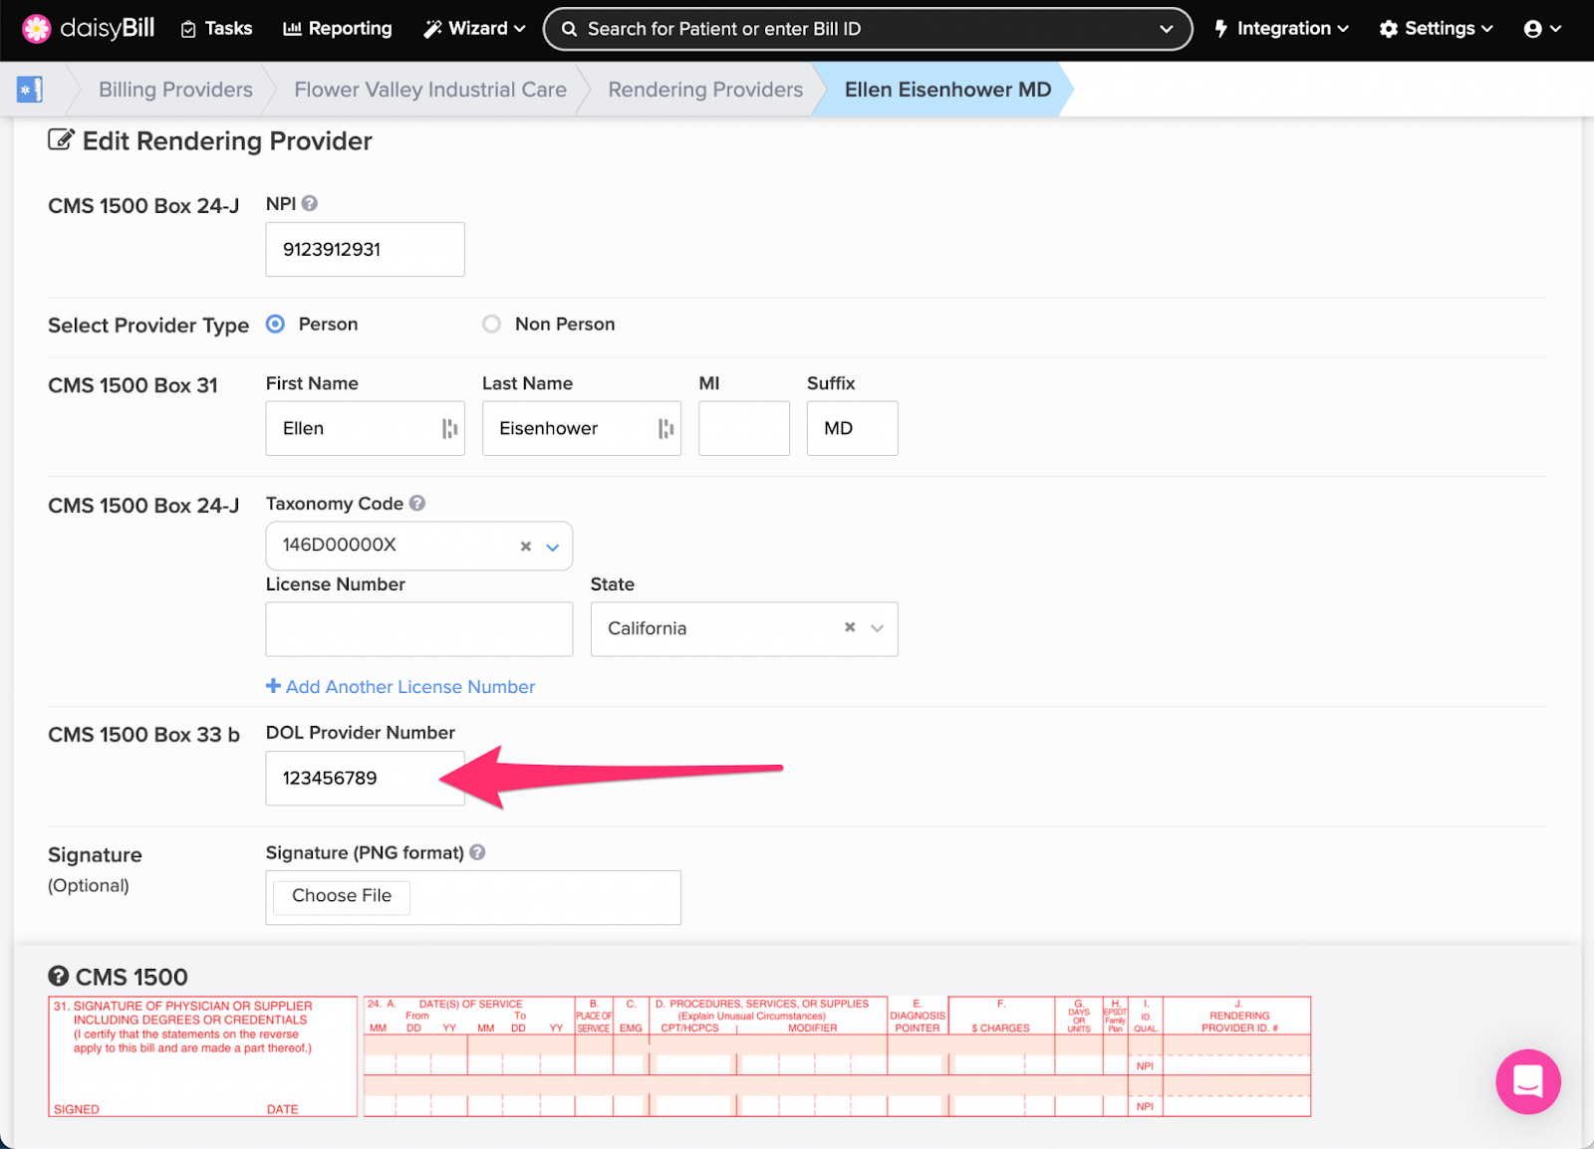Select the Person provider type

pyautogui.click(x=276, y=325)
